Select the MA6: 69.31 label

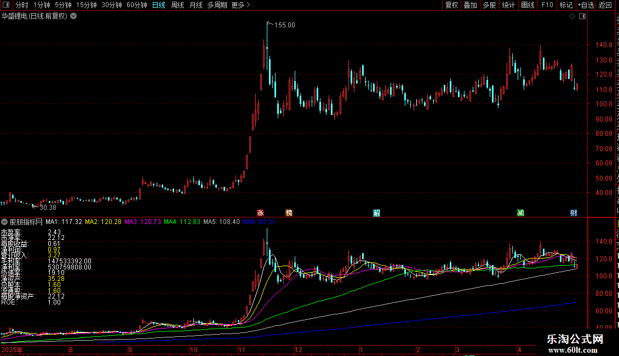tap(259, 222)
